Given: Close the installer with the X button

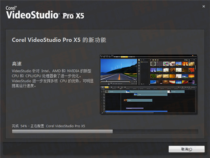Looking at the screenshot, I should tap(204, 6).
